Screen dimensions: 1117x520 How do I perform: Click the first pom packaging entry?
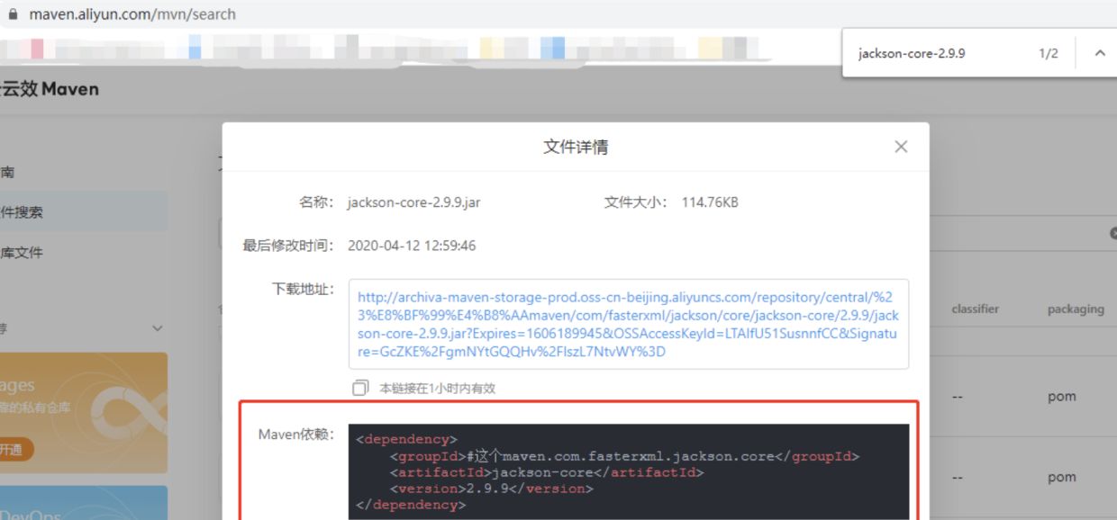click(1063, 397)
